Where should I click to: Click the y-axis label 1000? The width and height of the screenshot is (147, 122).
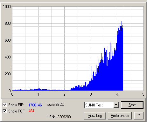click(x=7, y=7)
